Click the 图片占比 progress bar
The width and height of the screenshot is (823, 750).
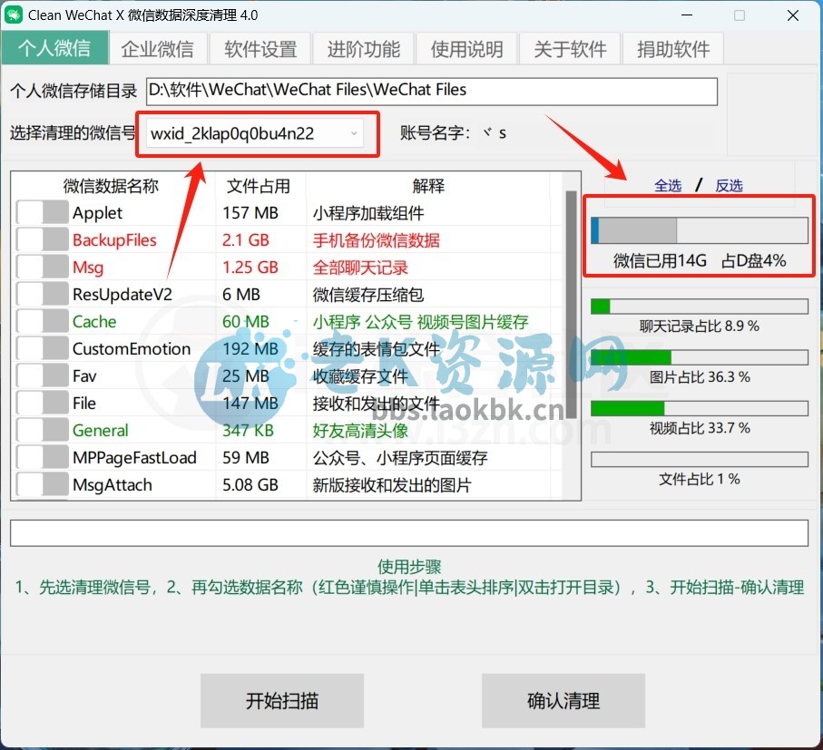(699, 357)
